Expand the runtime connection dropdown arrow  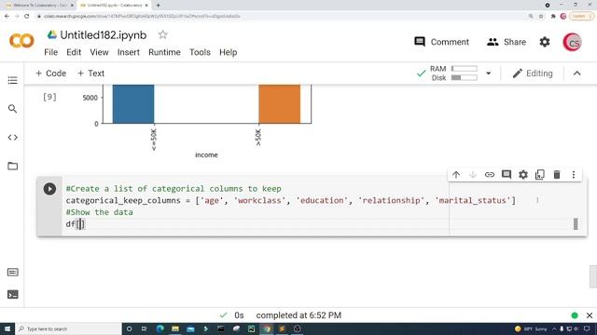488,74
